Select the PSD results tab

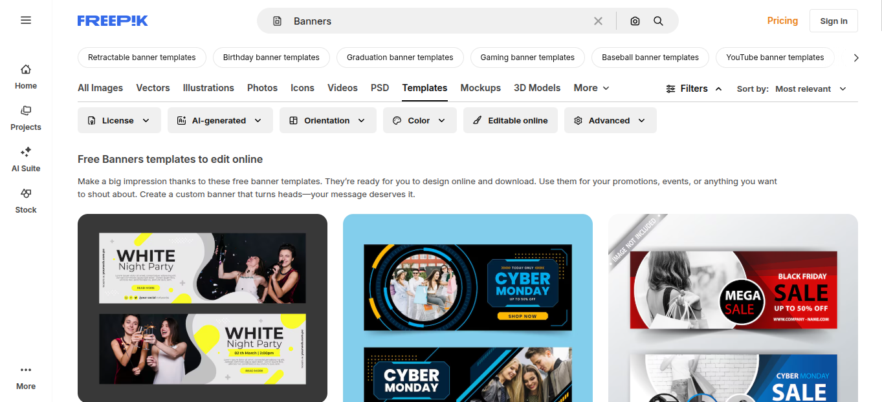tap(380, 88)
